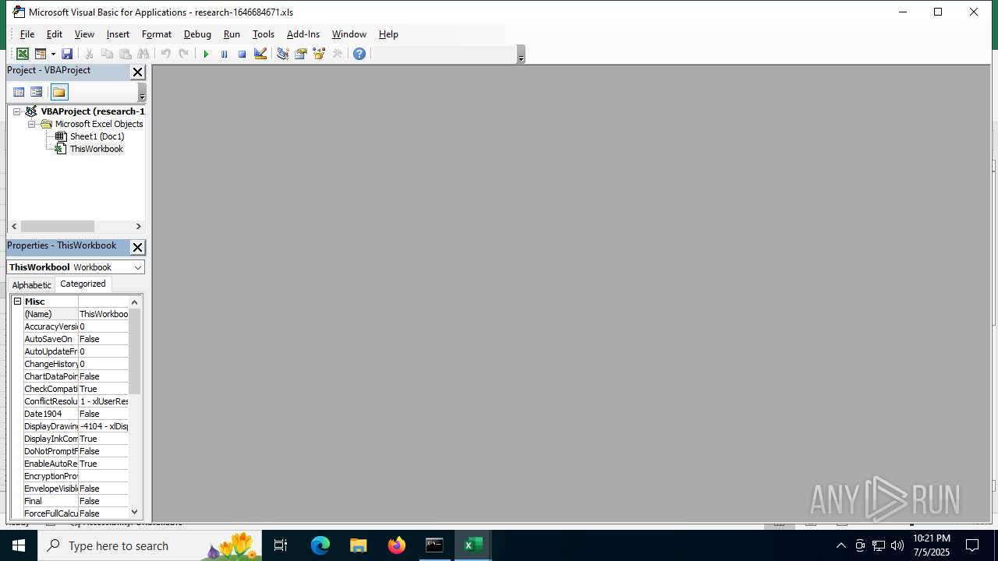The image size is (998, 561).
Task: Click the Paste toolbar icon
Action: [126, 54]
